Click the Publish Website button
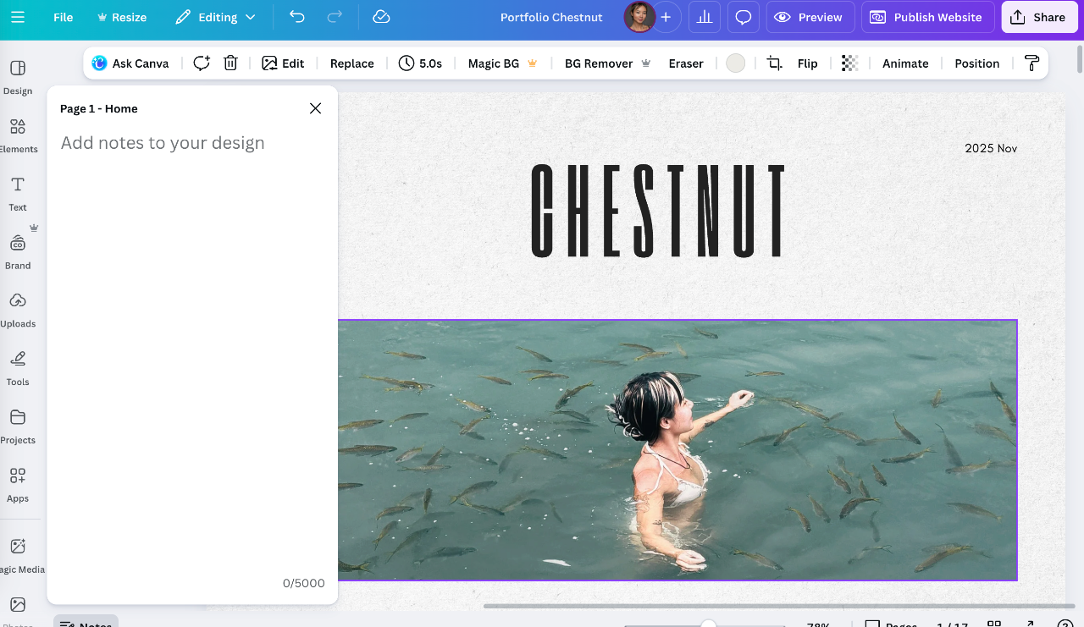This screenshot has width=1084, height=627. pyautogui.click(x=927, y=17)
